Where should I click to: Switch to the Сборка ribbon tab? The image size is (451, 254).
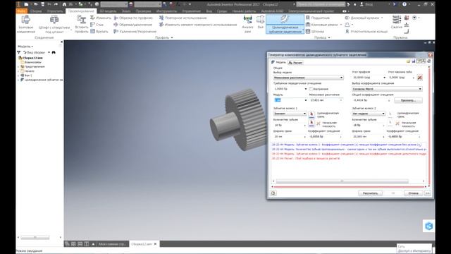(x=36, y=11)
